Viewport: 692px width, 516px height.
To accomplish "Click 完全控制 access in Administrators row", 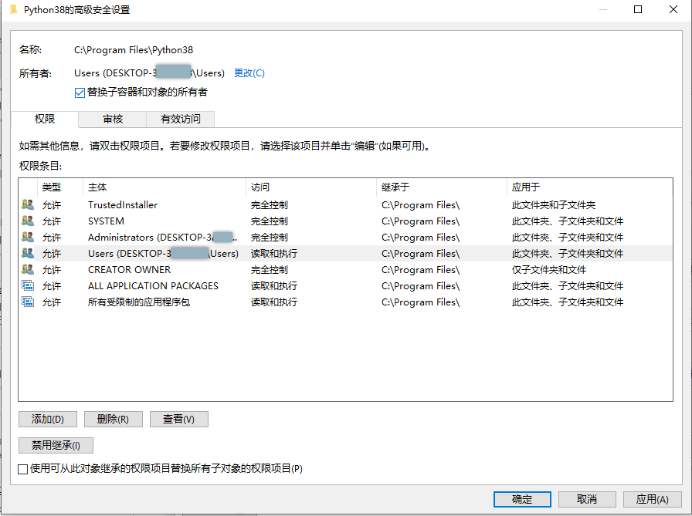I will pos(270,238).
